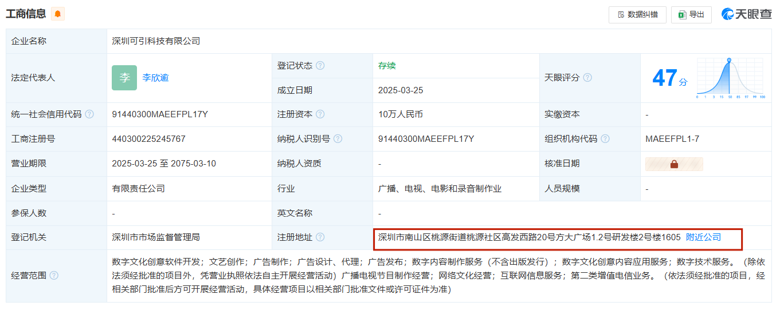Open legal representative 李欣逾 link
Image resolution: width=780 pixels, height=318 pixels.
pyautogui.click(x=155, y=78)
